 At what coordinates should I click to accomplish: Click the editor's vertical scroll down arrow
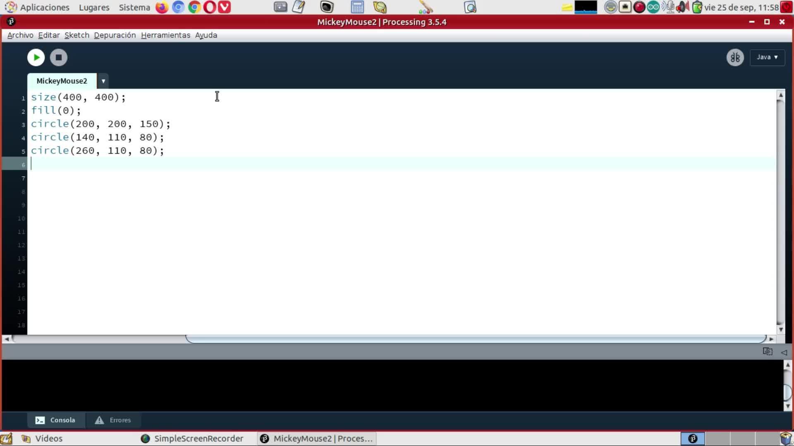coord(781,330)
